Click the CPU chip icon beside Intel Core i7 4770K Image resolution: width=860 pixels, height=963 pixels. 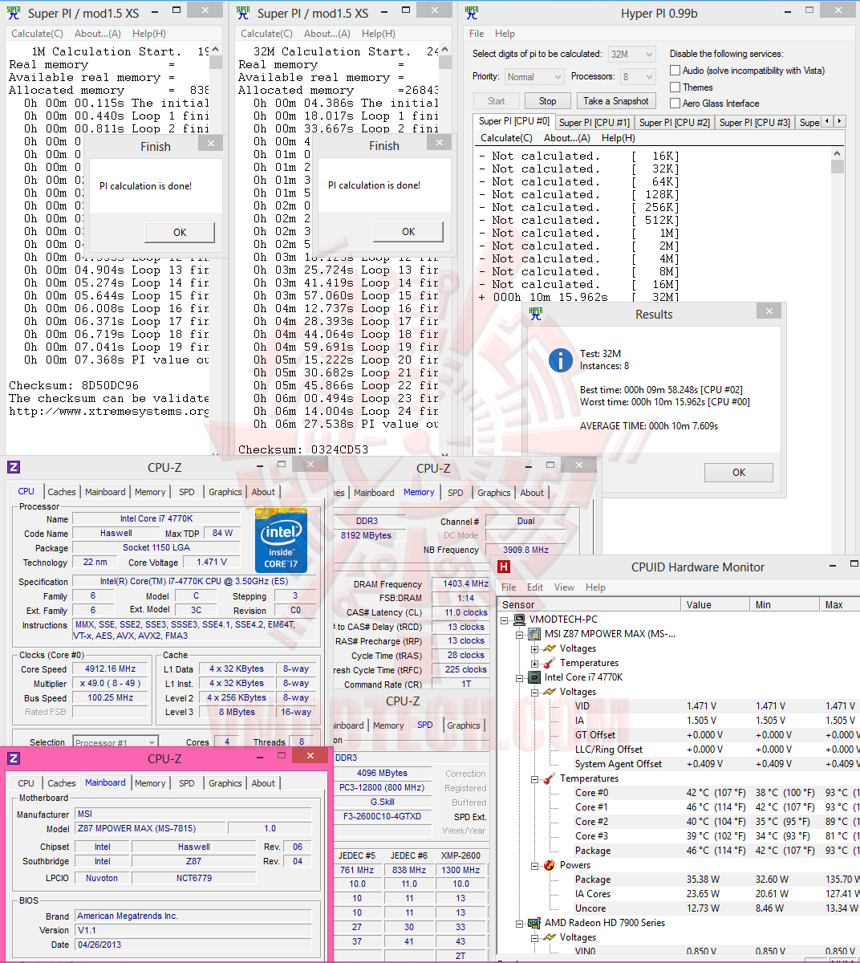point(534,677)
